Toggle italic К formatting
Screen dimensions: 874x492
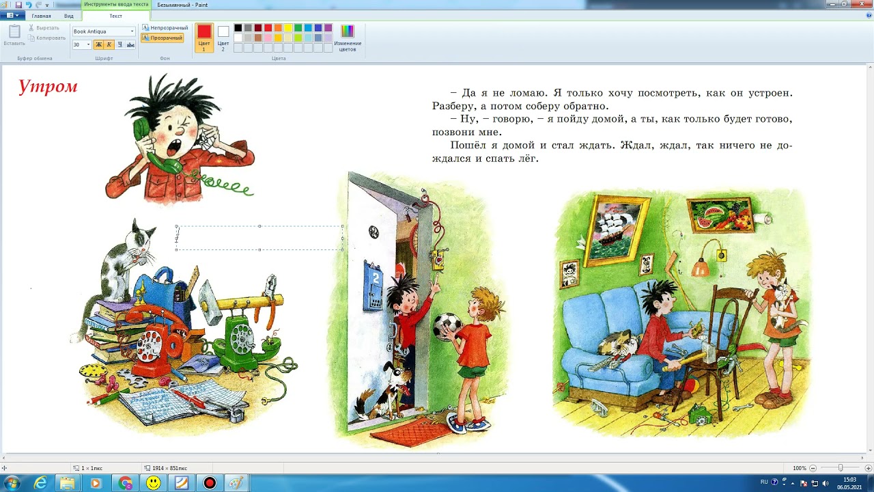109,44
